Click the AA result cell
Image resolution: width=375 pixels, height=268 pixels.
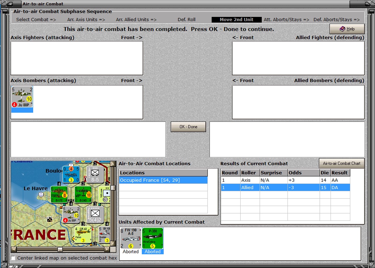pyautogui.click(x=340, y=180)
